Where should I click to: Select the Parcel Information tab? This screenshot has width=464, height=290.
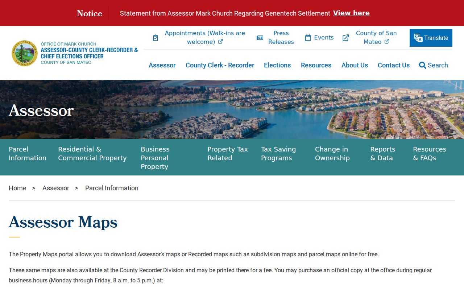28,154
